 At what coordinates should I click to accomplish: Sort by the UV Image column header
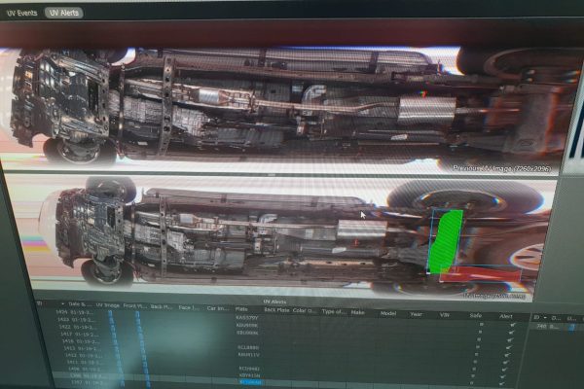coord(108,305)
